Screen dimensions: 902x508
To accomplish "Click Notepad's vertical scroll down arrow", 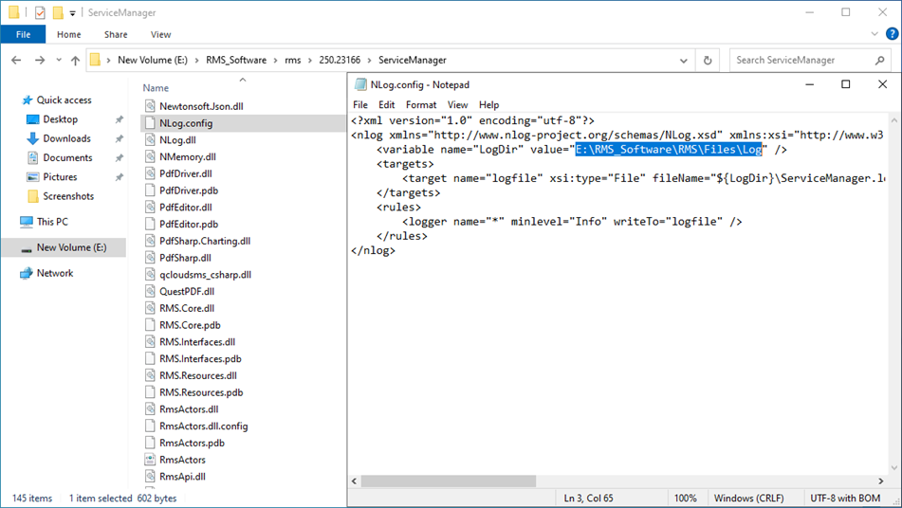I will coord(894,467).
